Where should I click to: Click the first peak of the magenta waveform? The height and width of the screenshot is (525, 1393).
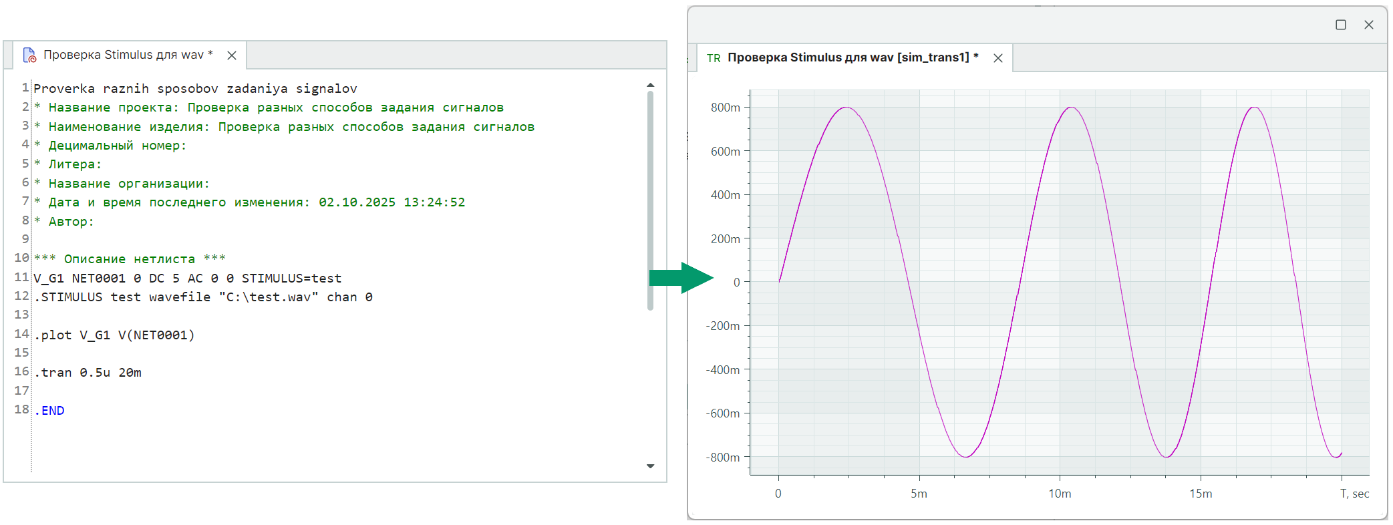[846, 108]
